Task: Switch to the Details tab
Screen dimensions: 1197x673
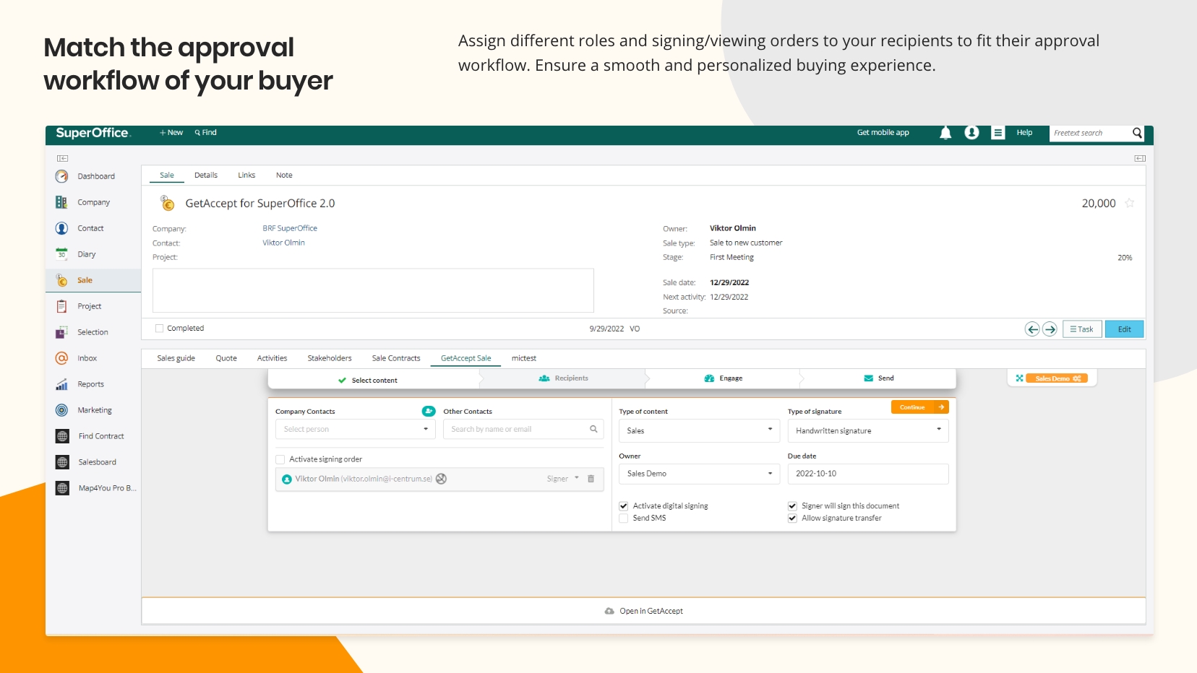Action: click(206, 175)
